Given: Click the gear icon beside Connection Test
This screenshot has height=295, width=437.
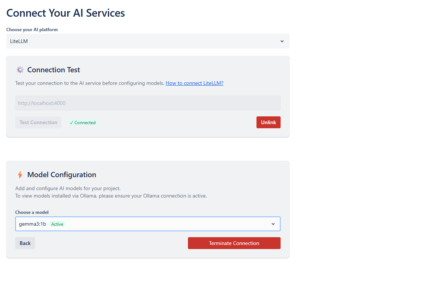Looking at the screenshot, I should pos(20,70).
